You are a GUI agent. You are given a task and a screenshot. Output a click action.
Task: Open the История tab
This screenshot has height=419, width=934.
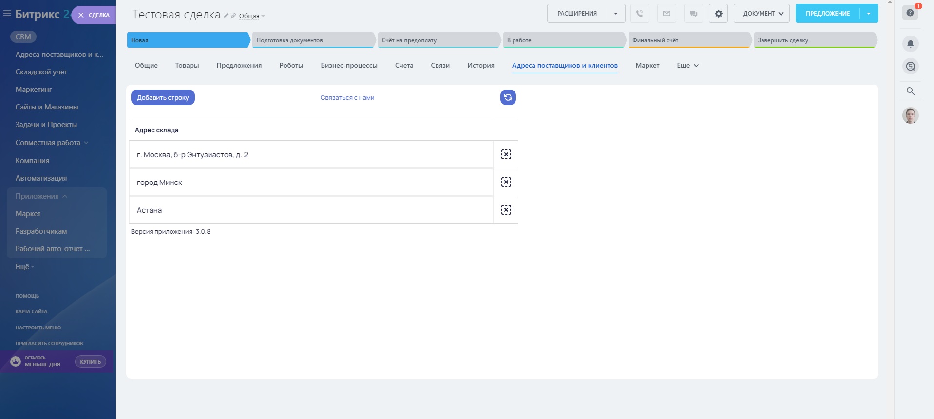[480, 65]
